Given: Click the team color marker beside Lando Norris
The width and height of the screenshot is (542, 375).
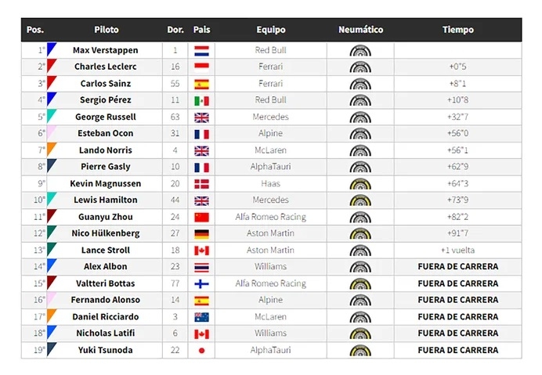Looking at the screenshot, I should [x=51, y=149].
